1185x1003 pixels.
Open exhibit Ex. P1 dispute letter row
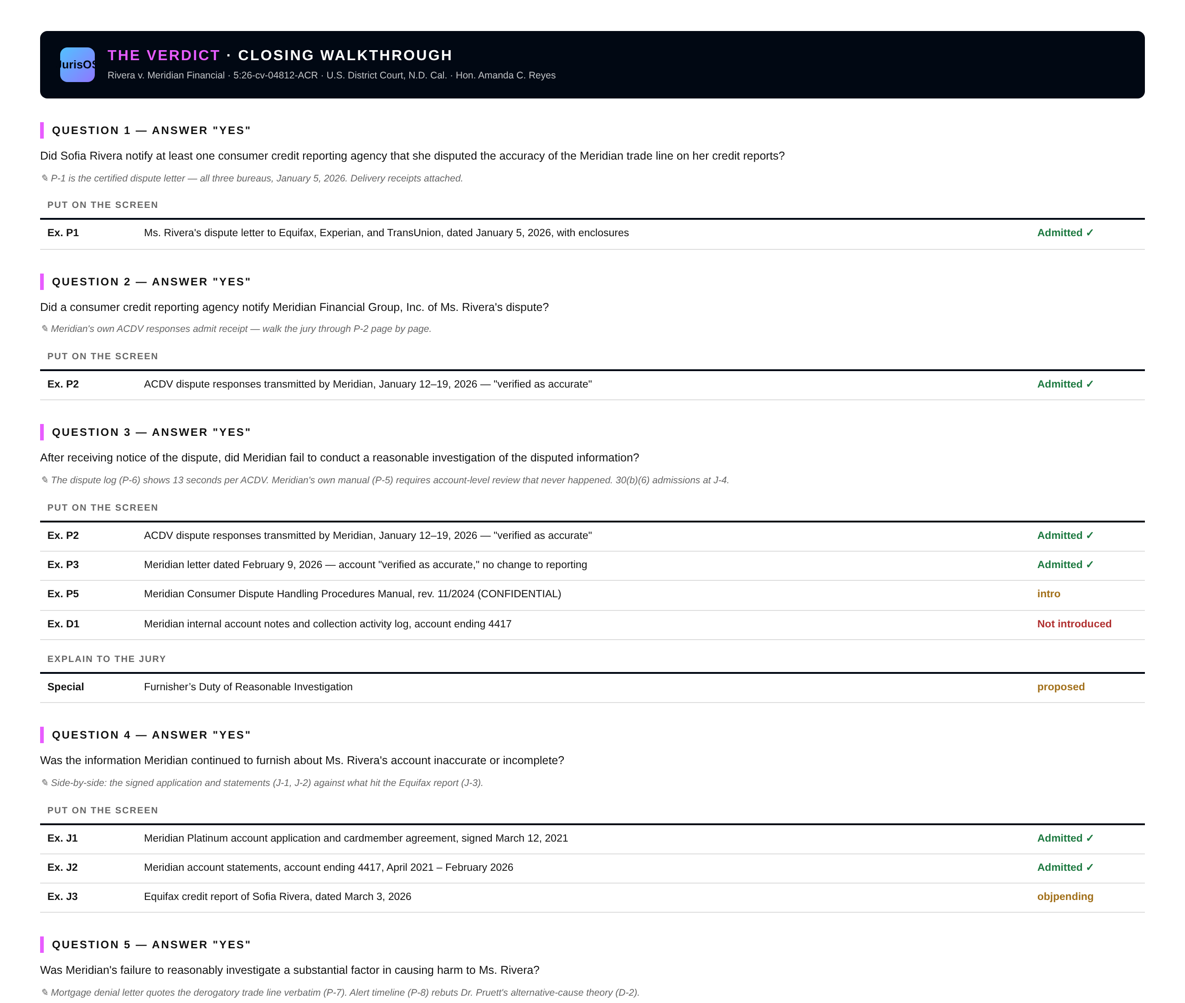click(592, 233)
